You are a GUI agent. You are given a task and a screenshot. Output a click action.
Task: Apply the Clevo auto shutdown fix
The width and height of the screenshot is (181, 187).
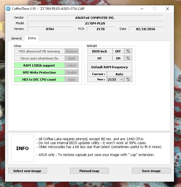pos(72,58)
